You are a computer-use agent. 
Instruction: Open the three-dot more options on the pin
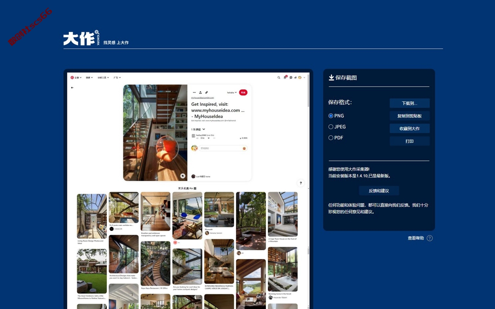(x=194, y=92)
